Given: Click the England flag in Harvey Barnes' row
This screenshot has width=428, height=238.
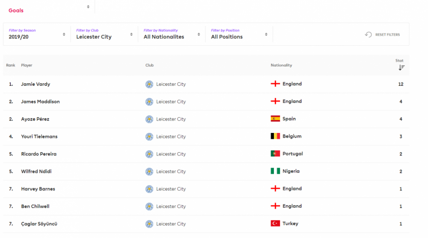Looking at the screenshot, I should 275,188.
